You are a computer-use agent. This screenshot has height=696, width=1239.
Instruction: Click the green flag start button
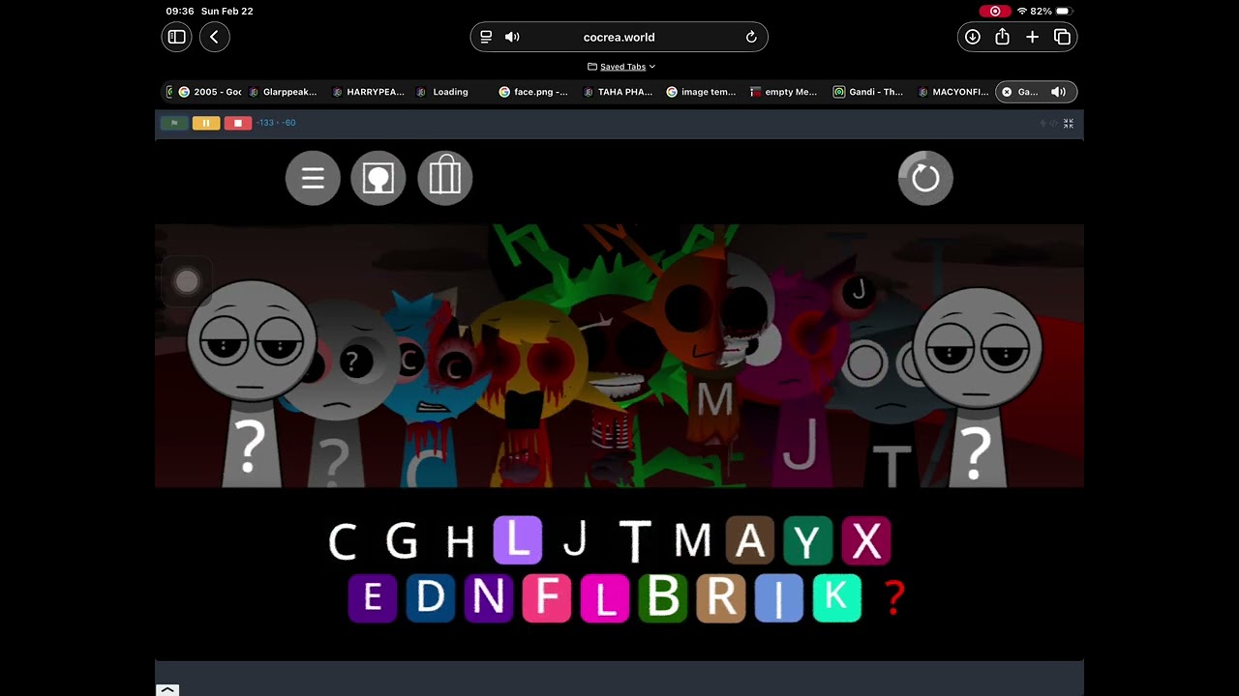click(x=174, y=123)
